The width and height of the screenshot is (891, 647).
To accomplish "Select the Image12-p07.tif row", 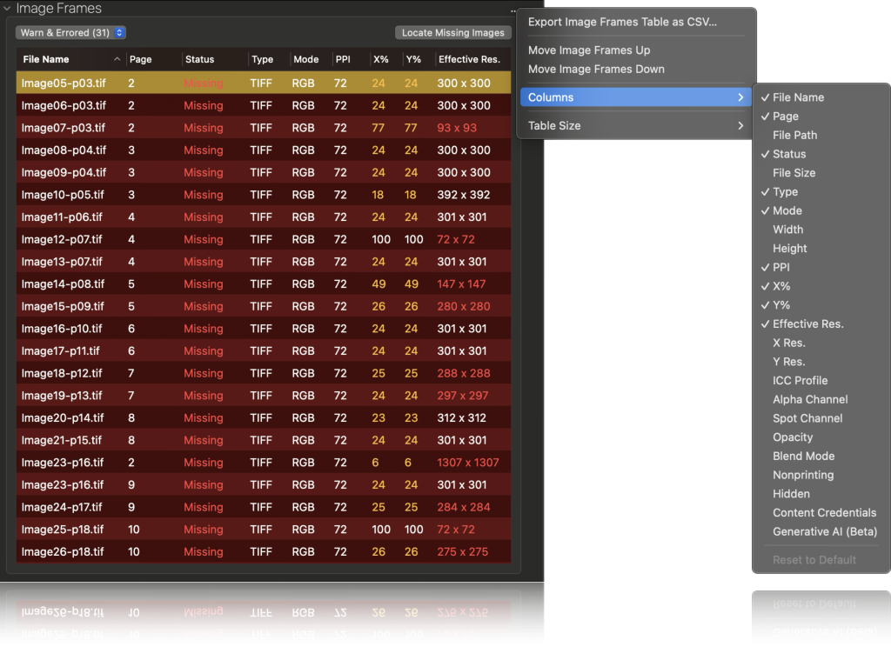I will click(x=263, y=239).
